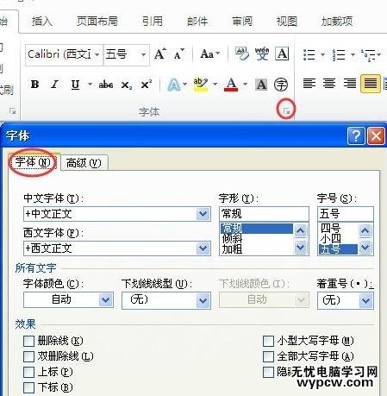Select 小四 in the size list
Screen dimensions: 387x396
point(330,238)
